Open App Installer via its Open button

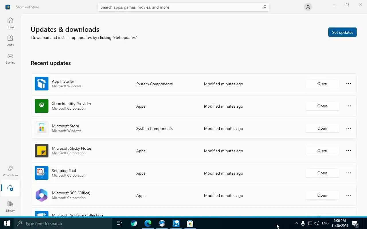click(322, 84)
